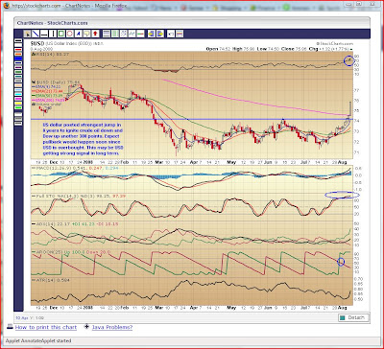Pick the white color swatch
Screen dimensions: 384x349
click(x=18, y=45)
